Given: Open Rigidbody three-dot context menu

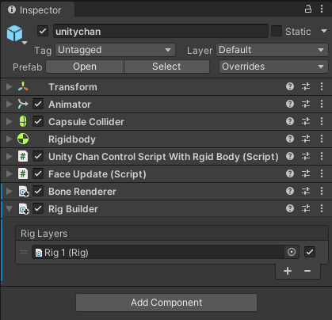Looking at the screenshot, I should [322, 139].
